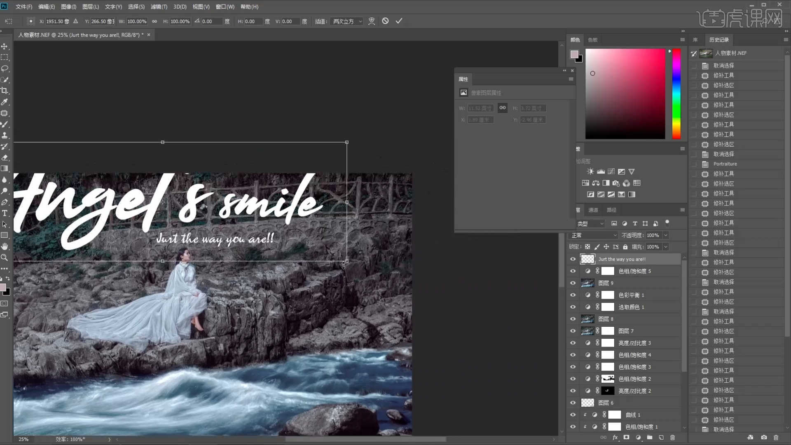Switch to the 通道 tab

point(593,210)
